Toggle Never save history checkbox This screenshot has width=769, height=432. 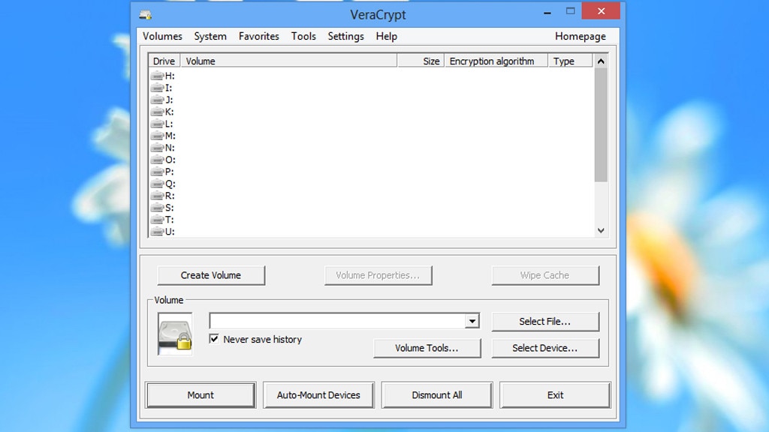coord(214,339)
